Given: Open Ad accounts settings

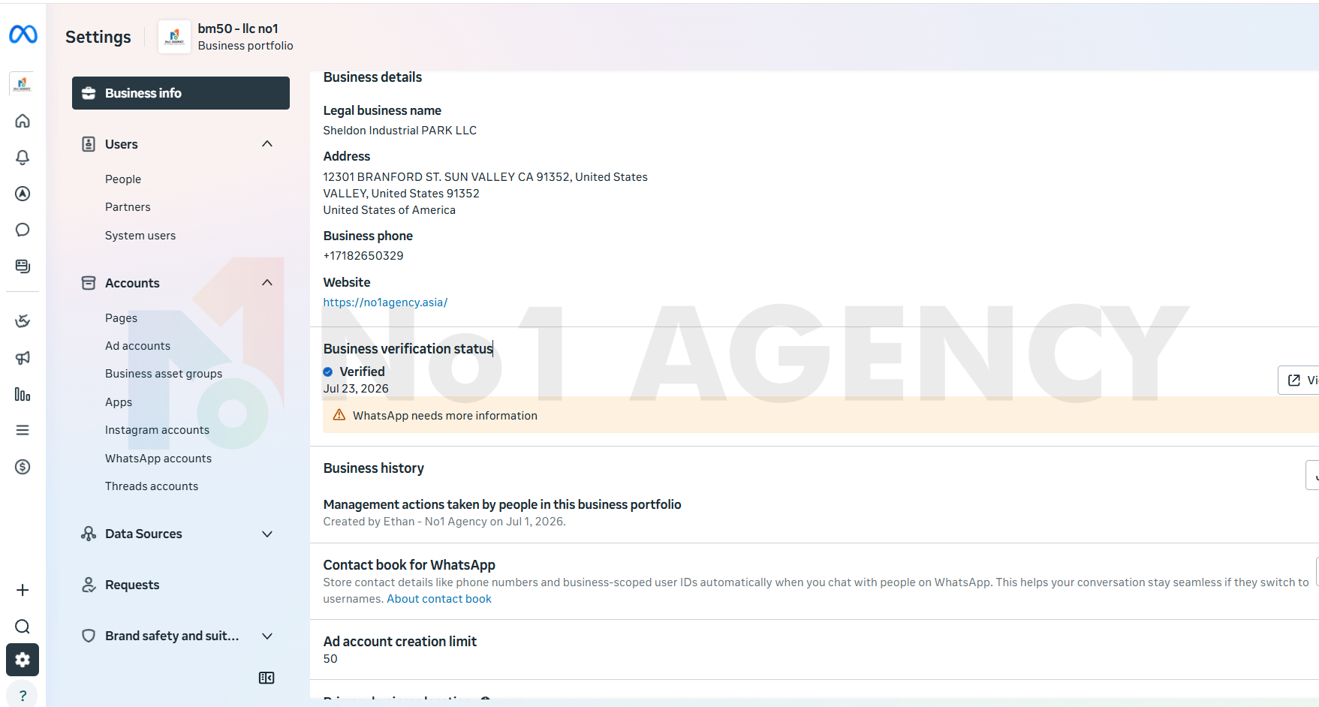Looking at the screenshot, I should [x=137, y=346].
